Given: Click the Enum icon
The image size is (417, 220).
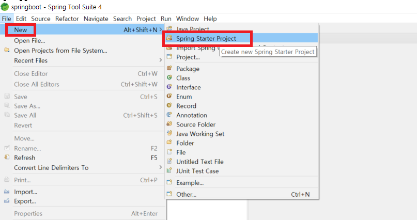Looking at the screenshot, I should [x=169, y=96].
